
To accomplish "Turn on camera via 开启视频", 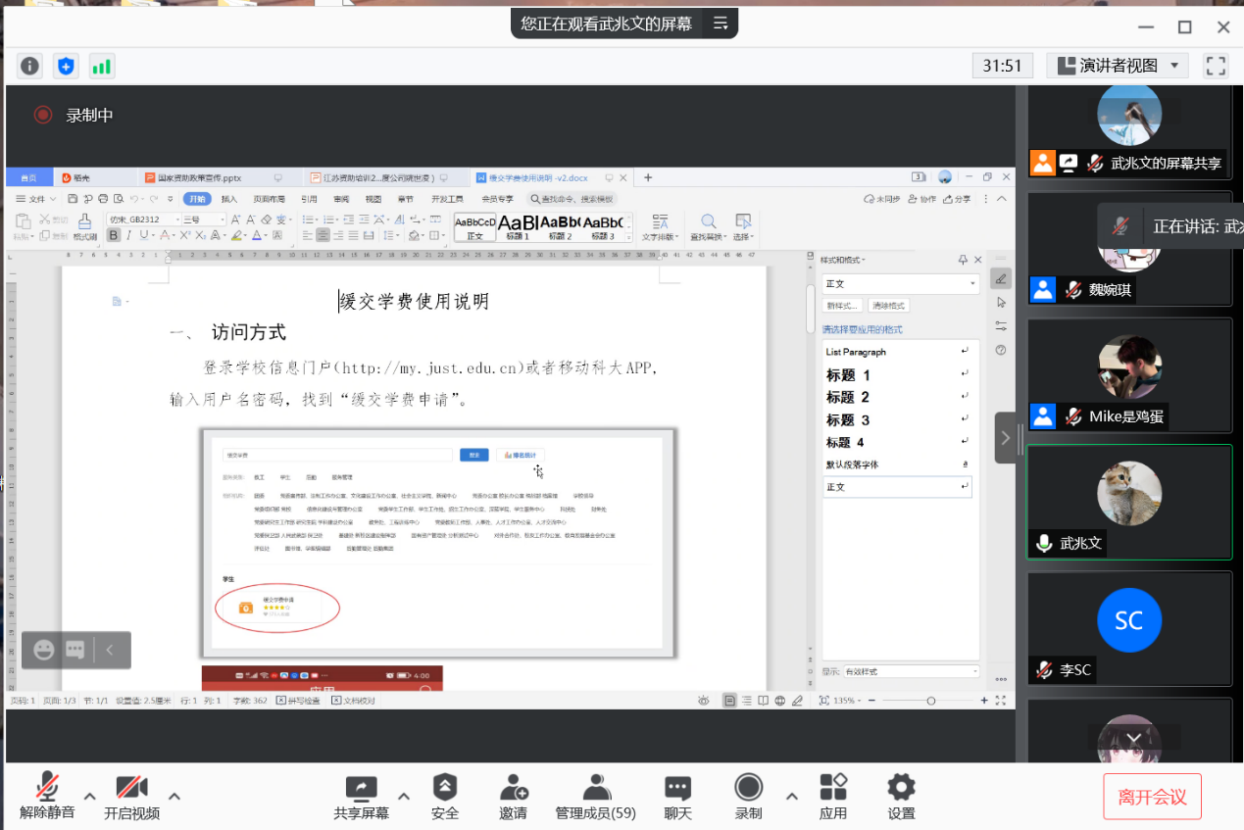I will coord(131,796).
